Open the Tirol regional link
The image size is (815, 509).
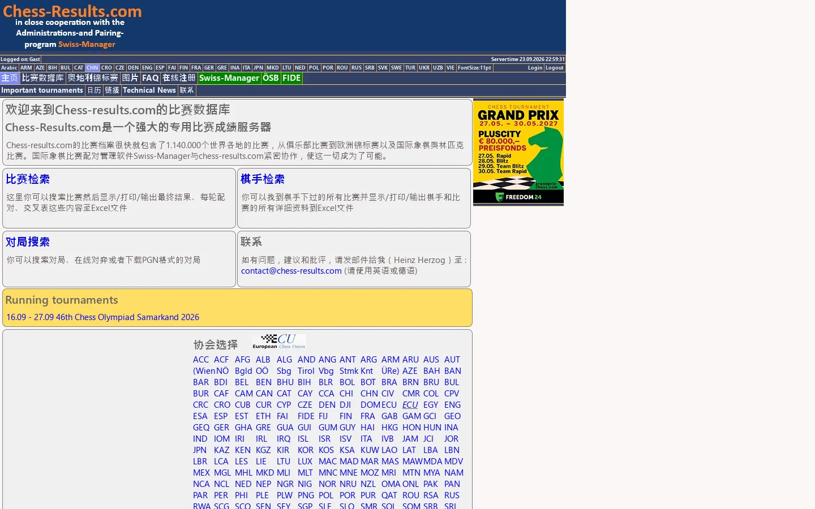point(306,371)
